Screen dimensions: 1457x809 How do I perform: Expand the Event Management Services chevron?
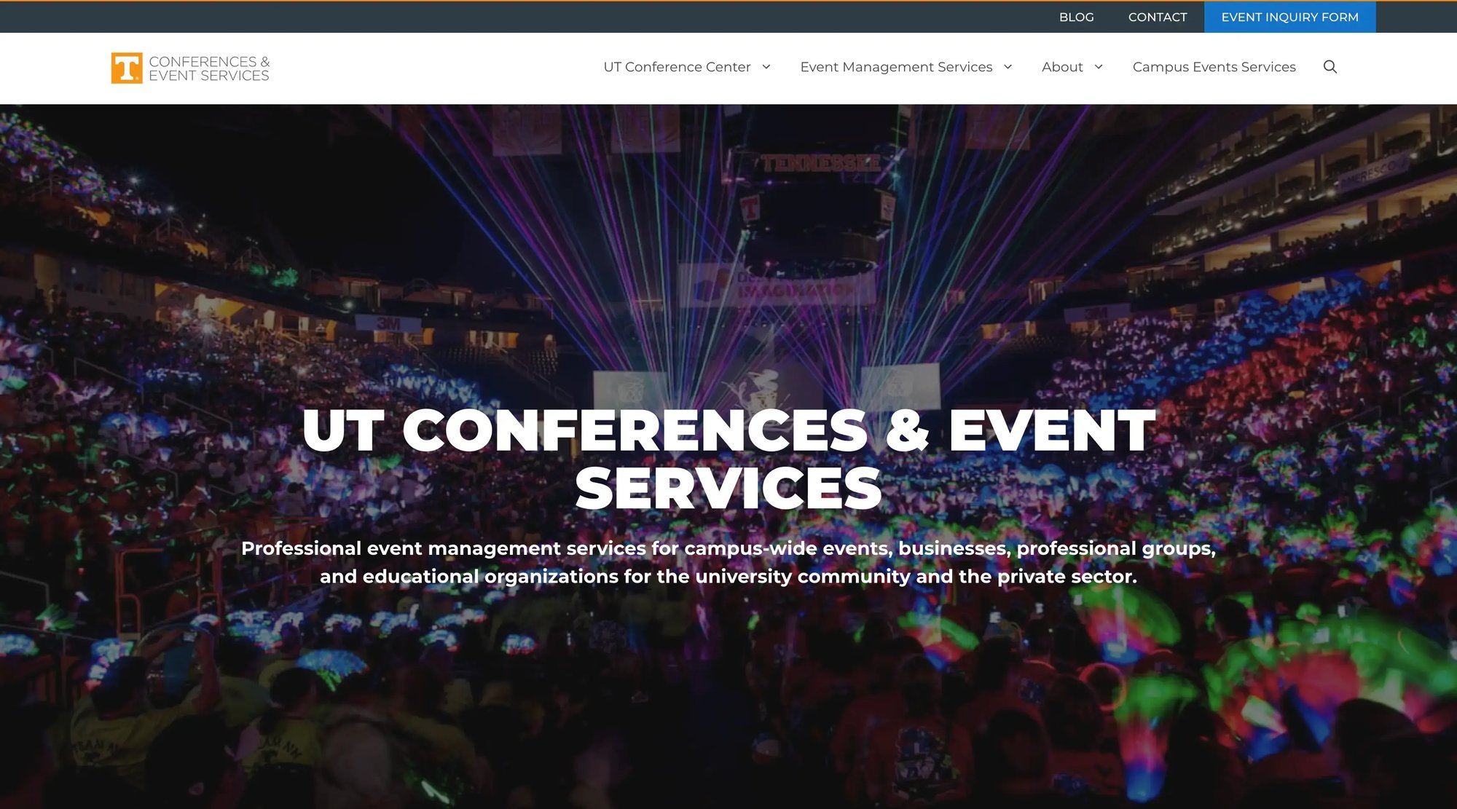point(1008,67)
